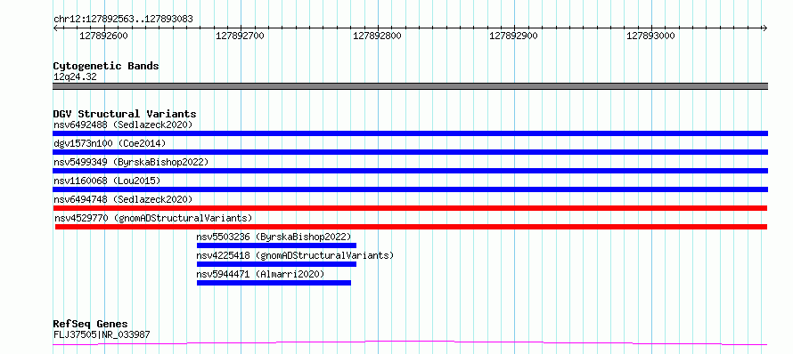The height and width of the screenshot is (354, 793).
Task: Click the 127892800 ruler position
Action: pyautogui.click(x=377, y=36)
